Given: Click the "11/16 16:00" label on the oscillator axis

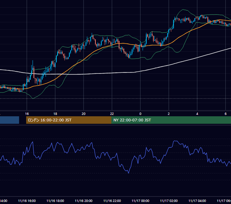Looking at the screenshot, I should pos(27,201).
